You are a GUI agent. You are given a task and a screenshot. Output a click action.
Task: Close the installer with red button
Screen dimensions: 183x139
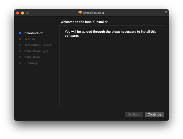coord(17,13)
